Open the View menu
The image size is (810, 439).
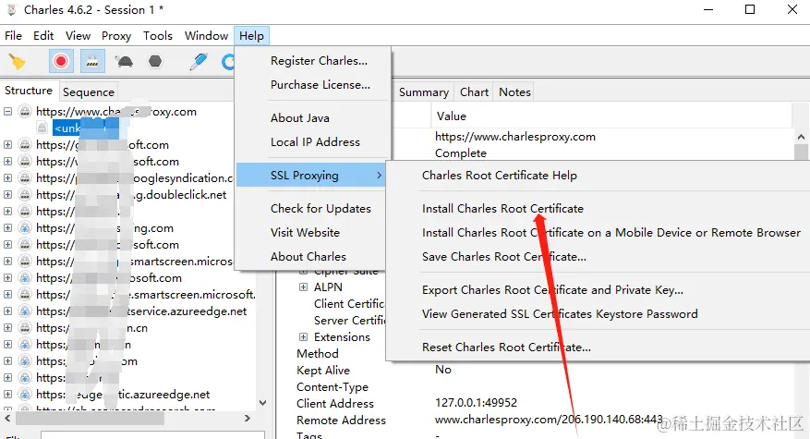coord(78,36)
